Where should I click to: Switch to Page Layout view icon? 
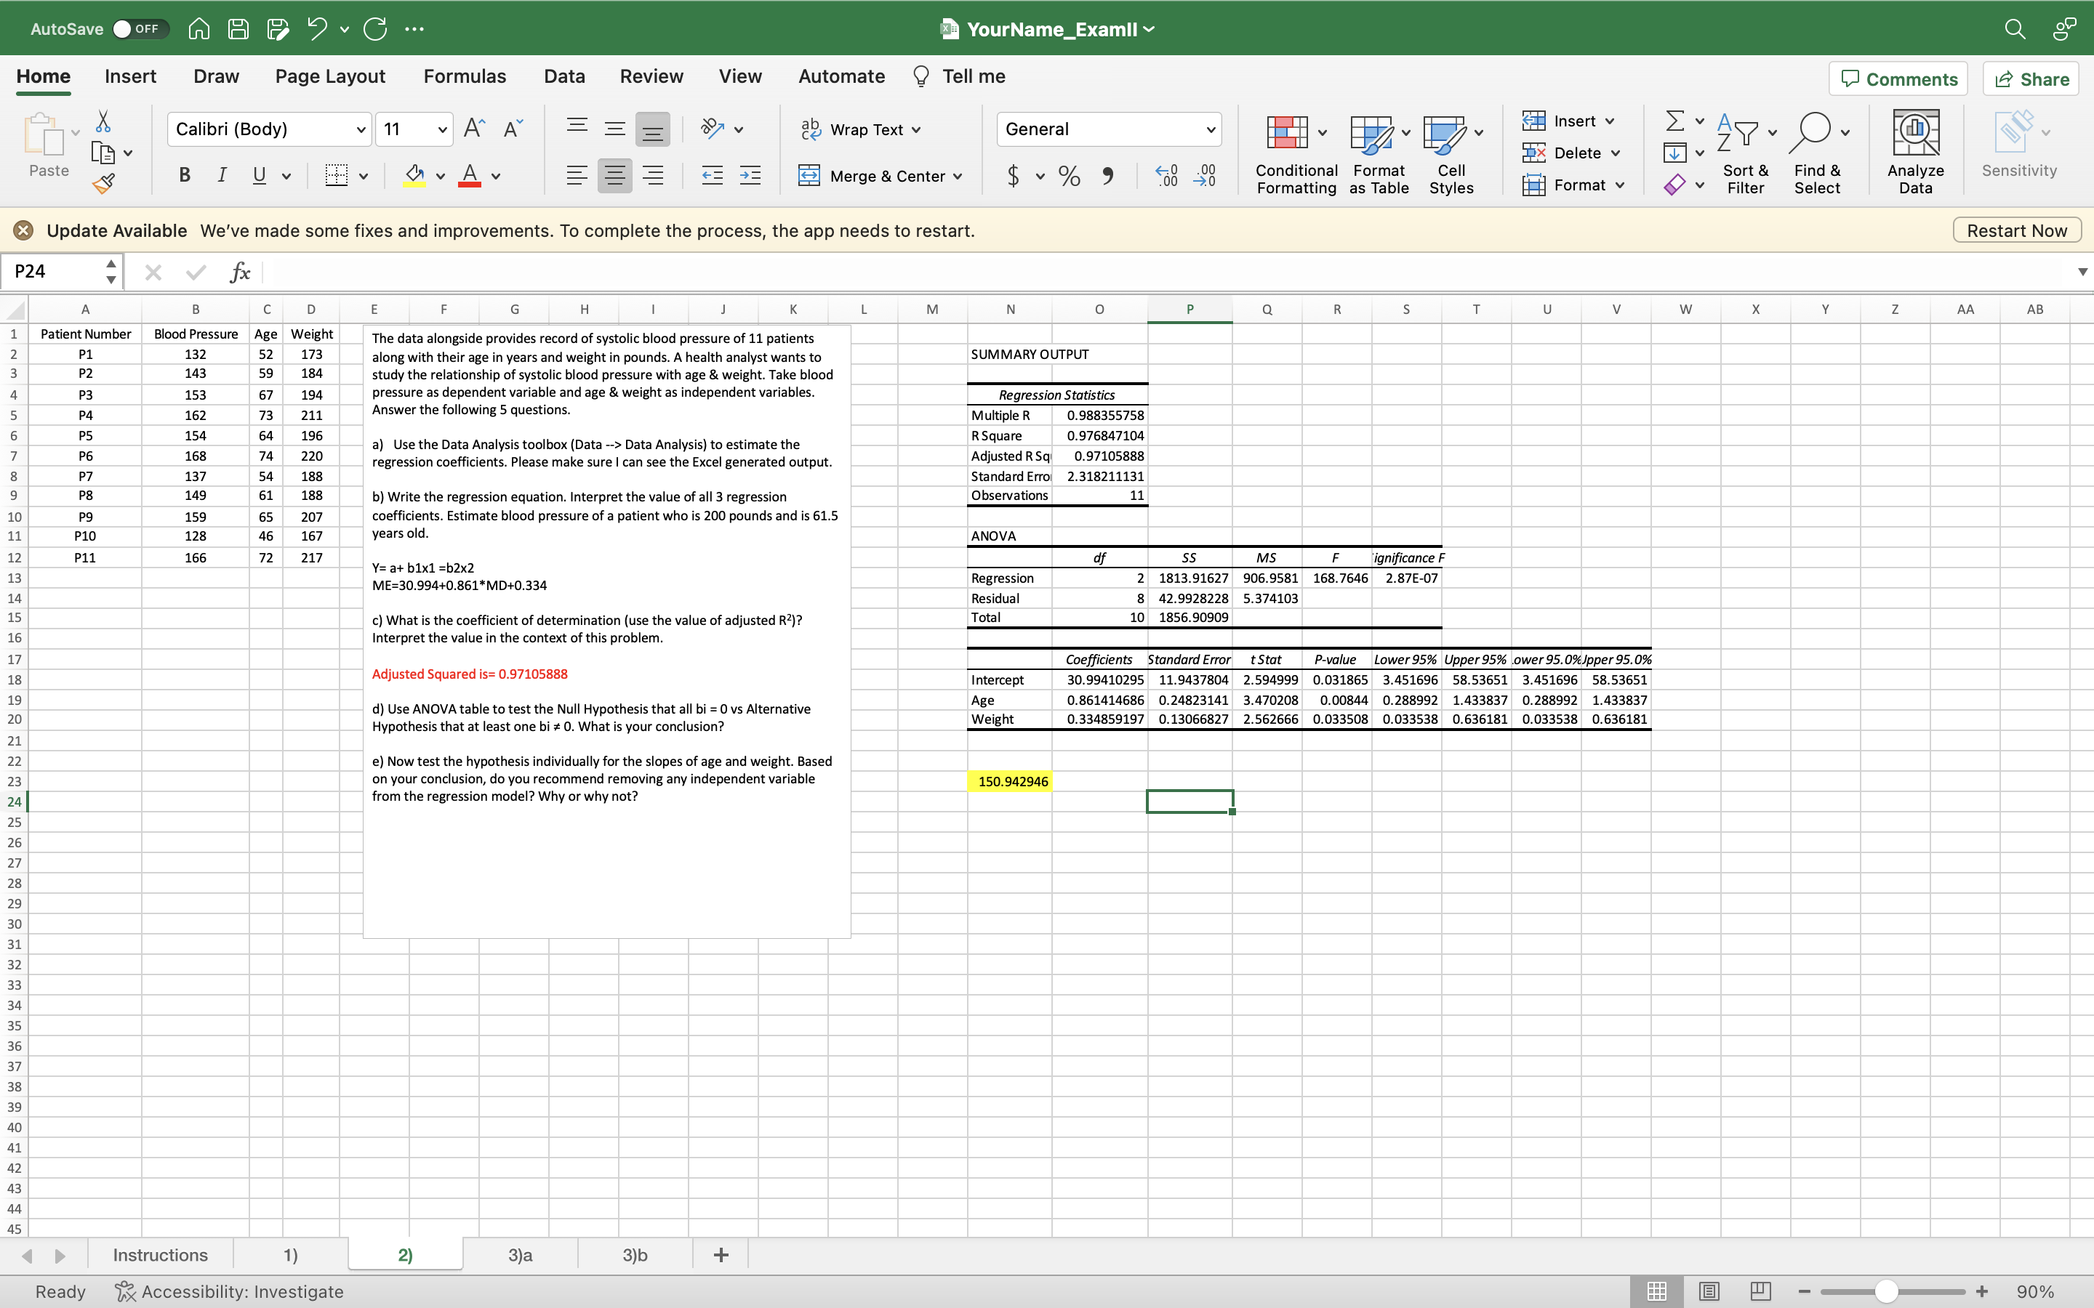[x=1709, y=1291]
